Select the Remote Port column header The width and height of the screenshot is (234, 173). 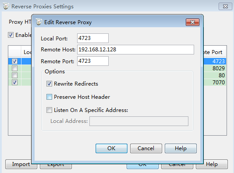(x=215, y=52)
